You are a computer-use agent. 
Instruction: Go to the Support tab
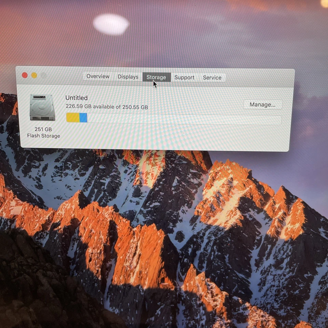(x=184, y=78)
